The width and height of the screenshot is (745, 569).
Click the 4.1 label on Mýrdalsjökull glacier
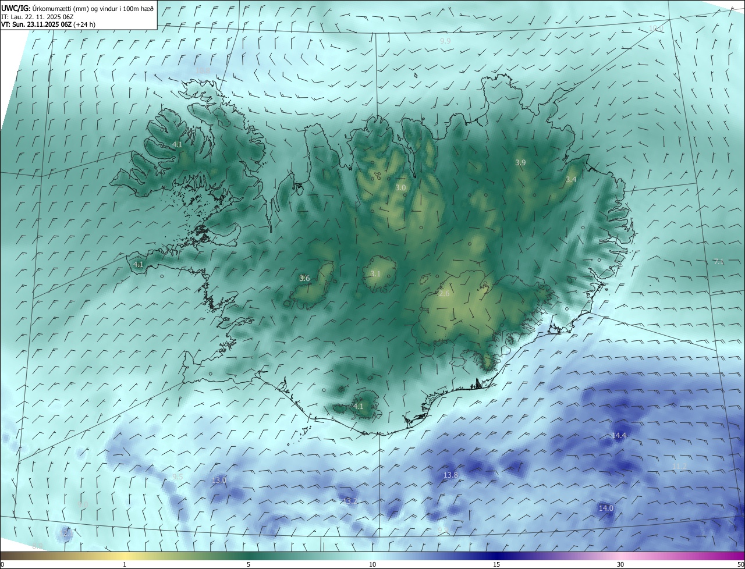click(x=358, y=407)
